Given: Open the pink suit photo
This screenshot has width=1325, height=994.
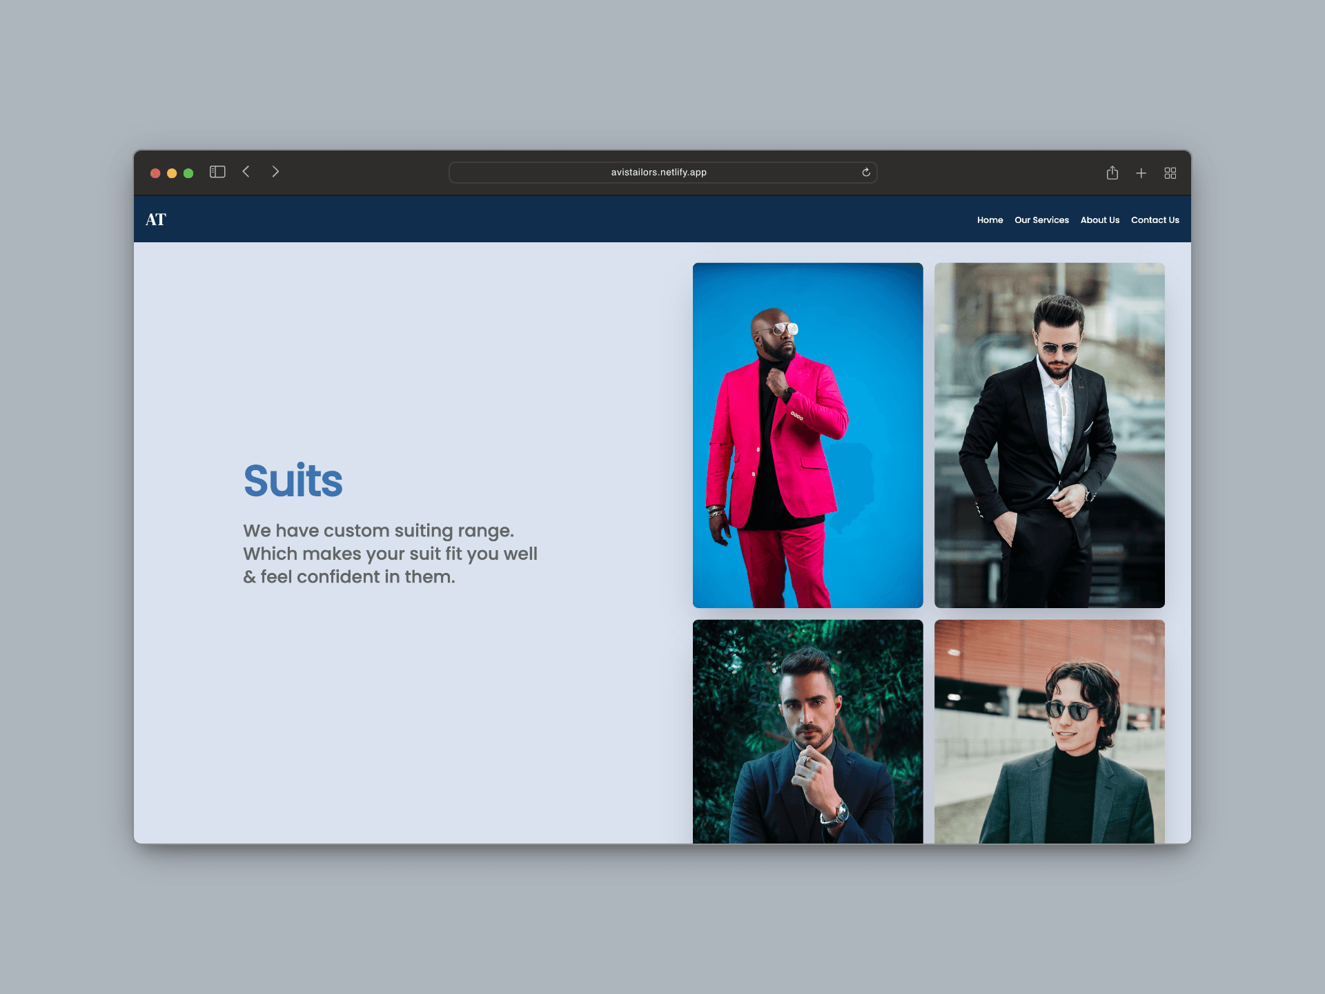Looking at the screenshot, I should click(x=807, y=435).
